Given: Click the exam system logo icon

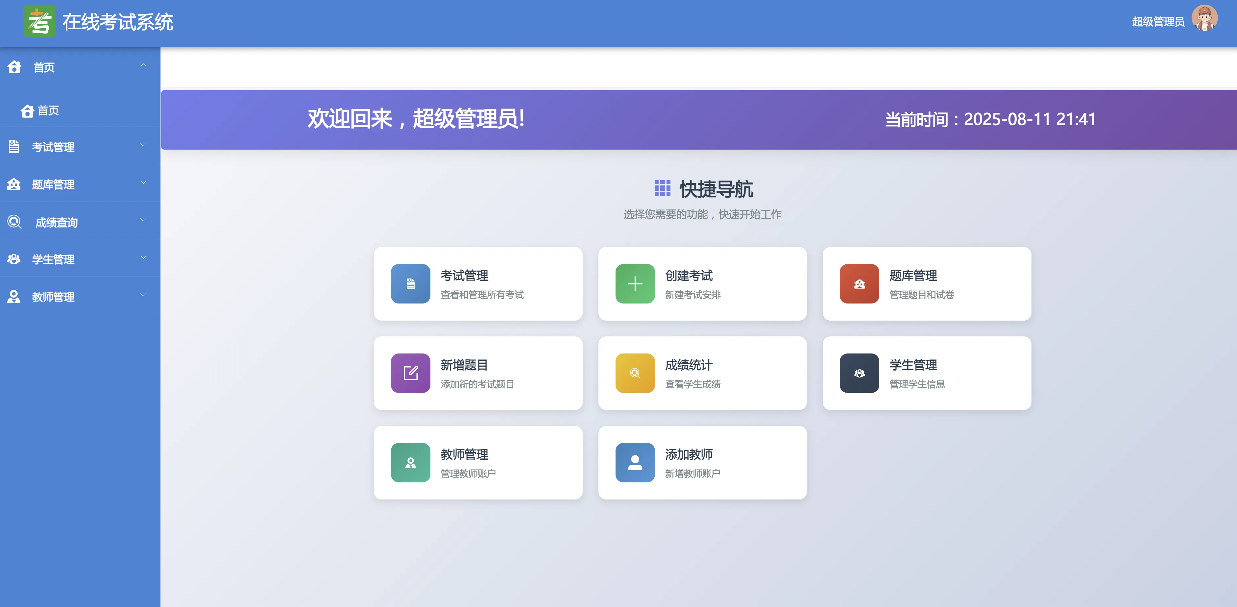Looking at the screenshot, I should (x=39, y=22).
